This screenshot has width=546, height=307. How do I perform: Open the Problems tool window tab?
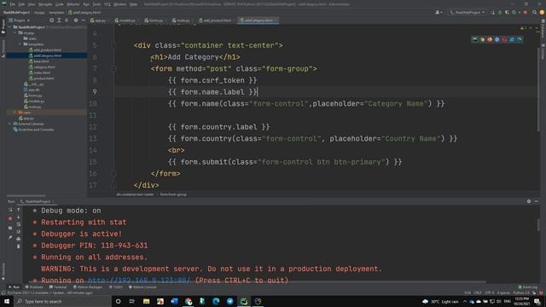pyautogui.click(x=34, y=287)
